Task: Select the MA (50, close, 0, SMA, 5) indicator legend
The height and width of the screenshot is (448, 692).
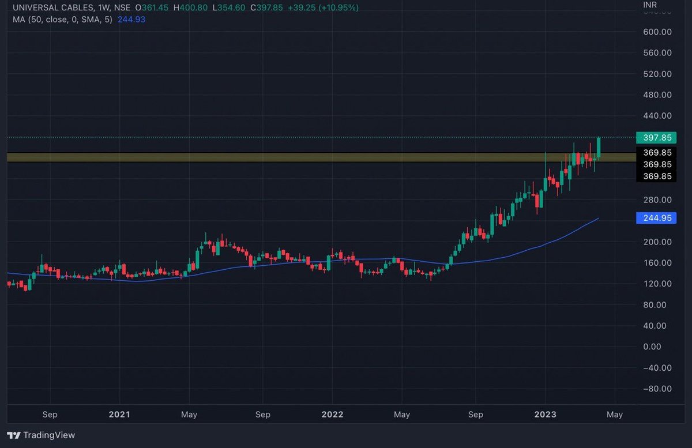Action: tap(62, 20)
